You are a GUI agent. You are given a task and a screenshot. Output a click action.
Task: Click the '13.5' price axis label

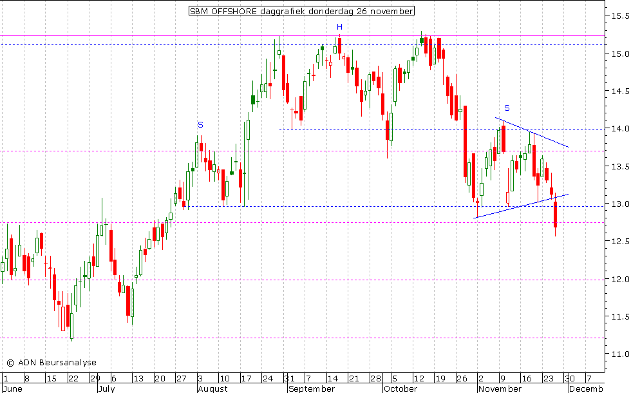pos(620,166)
